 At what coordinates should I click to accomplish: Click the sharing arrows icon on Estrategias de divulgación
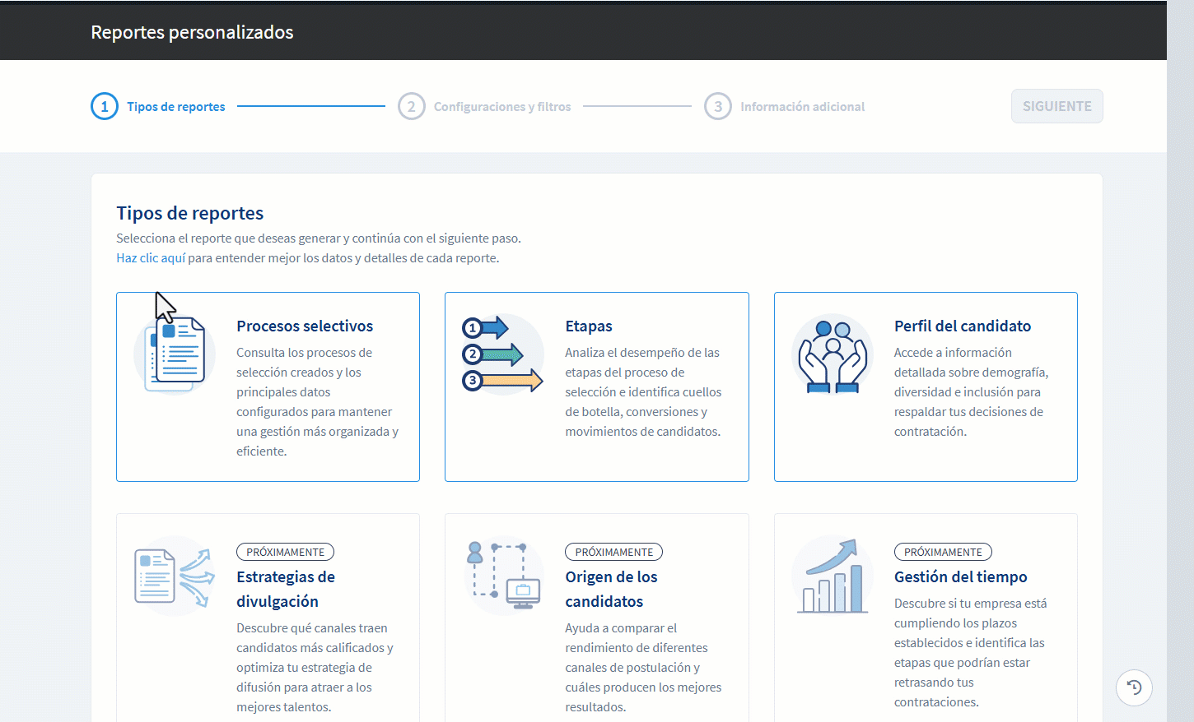175,576
